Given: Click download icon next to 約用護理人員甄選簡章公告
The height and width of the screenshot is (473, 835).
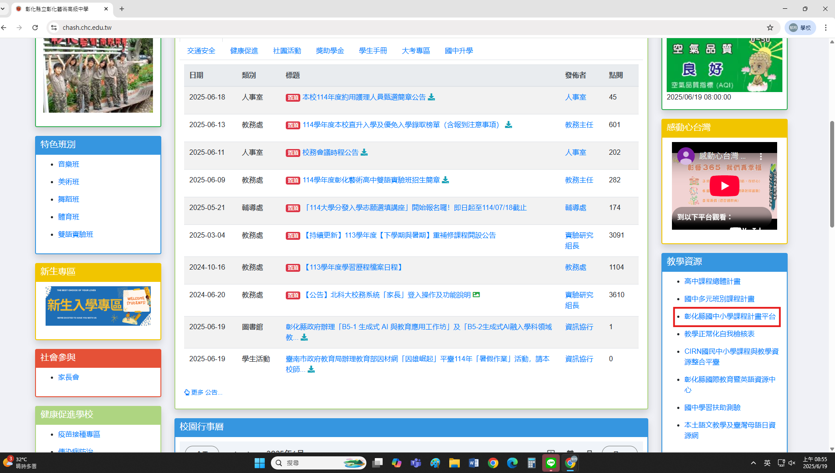Looking at the screenshot, I should tap(431, 97).
